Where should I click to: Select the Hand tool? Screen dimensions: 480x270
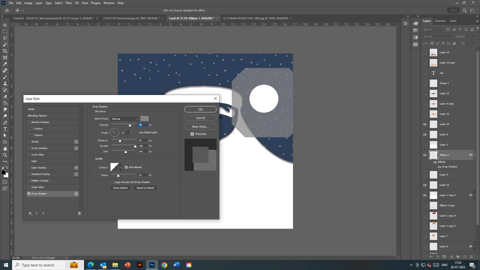pos(5,148)
